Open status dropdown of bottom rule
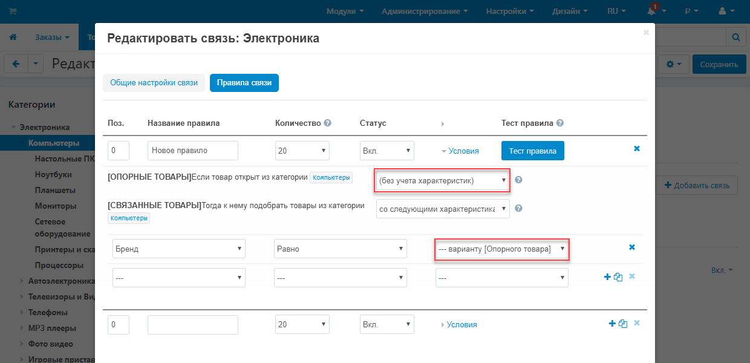Screen dimensions: 750x363 coord(387,324)
